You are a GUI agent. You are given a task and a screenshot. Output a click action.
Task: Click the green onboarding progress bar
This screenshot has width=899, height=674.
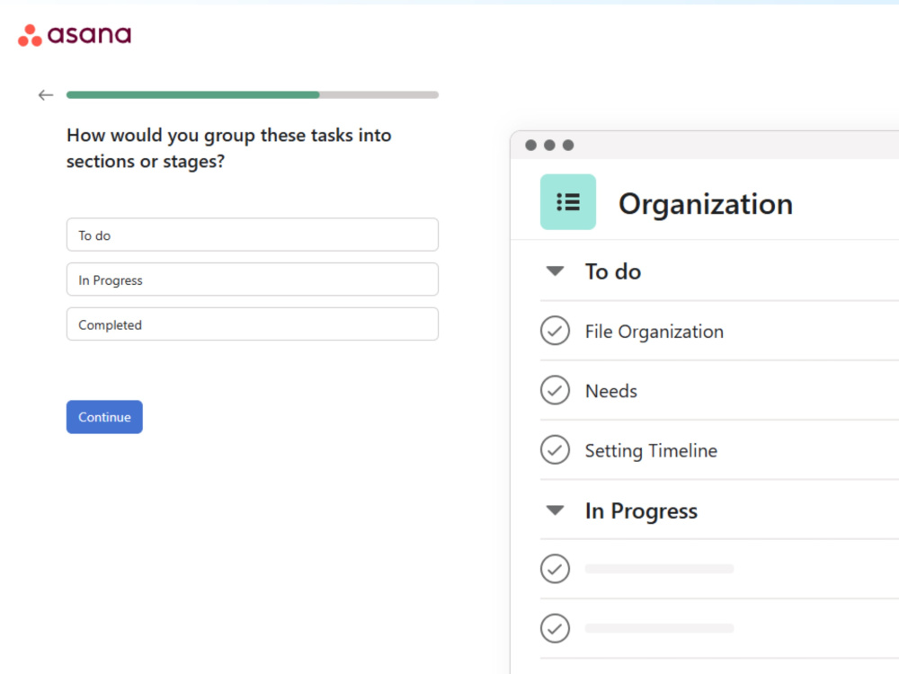(x=253, y=95)
